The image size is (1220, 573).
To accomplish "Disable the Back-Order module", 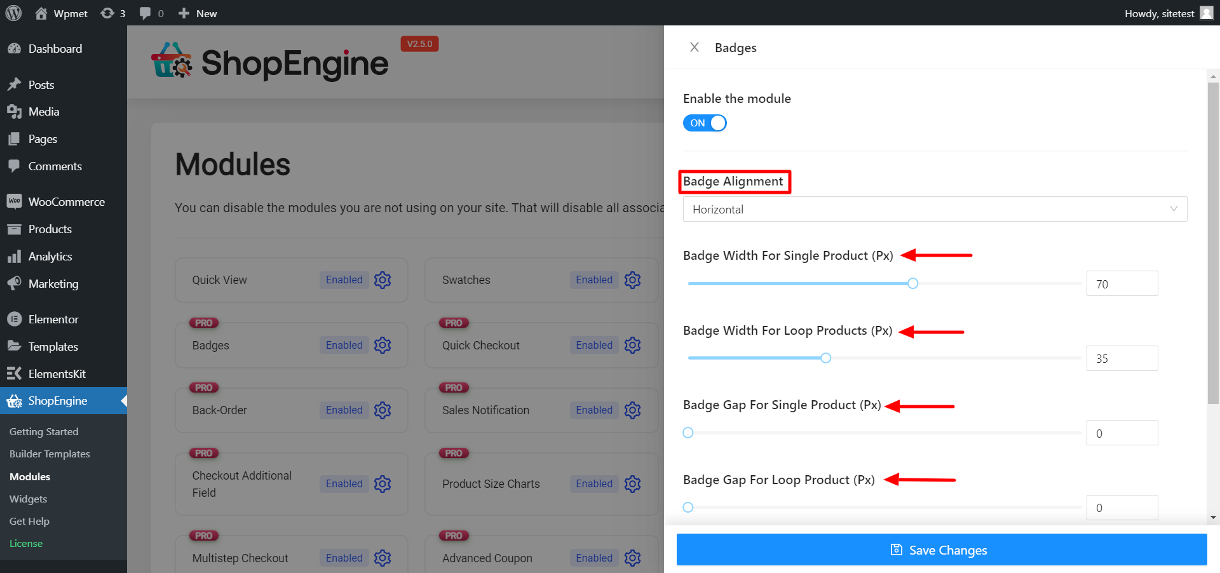I will click(x=344, y=410).
